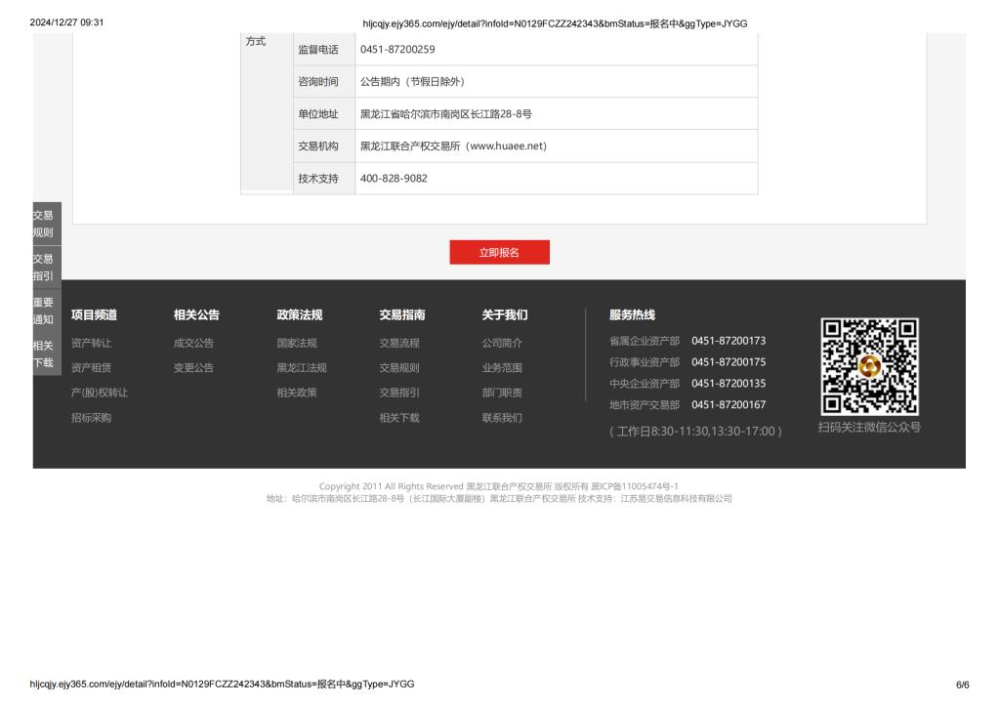Open 成交公告 link
1000x706 pixels.
coord(193,343)
